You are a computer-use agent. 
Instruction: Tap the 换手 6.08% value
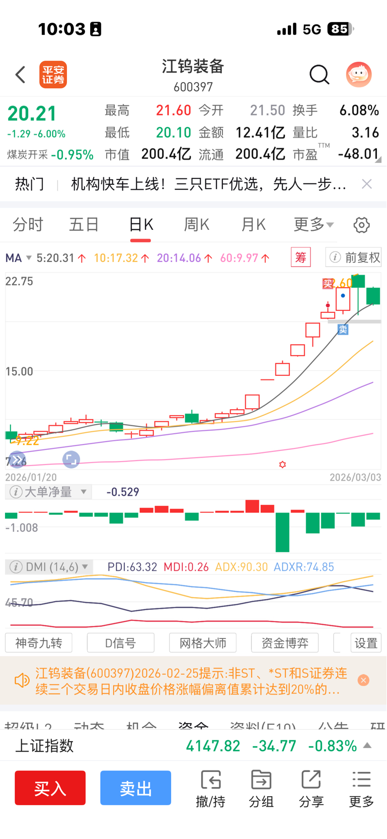coord(359,110)
